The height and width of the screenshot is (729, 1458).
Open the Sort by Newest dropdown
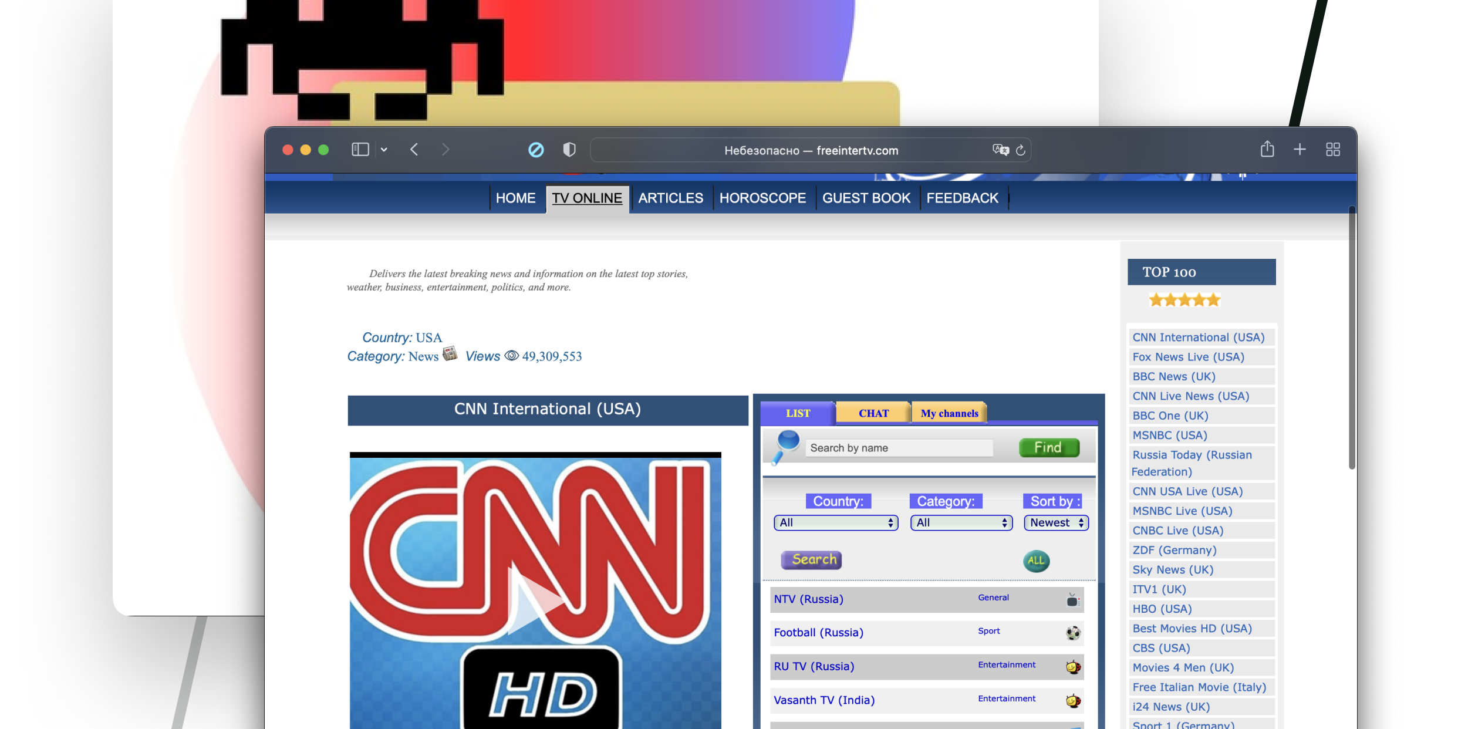tap(1056, 523)
